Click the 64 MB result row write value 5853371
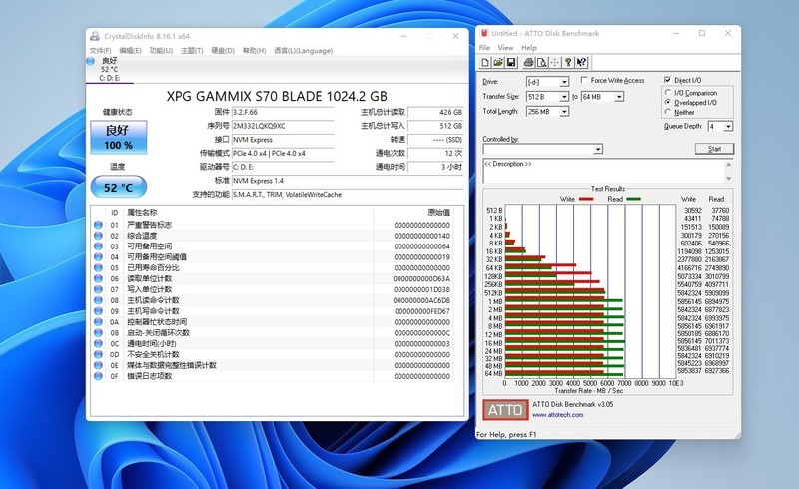Screen dimensions: 799x489 tap(689, 371)
